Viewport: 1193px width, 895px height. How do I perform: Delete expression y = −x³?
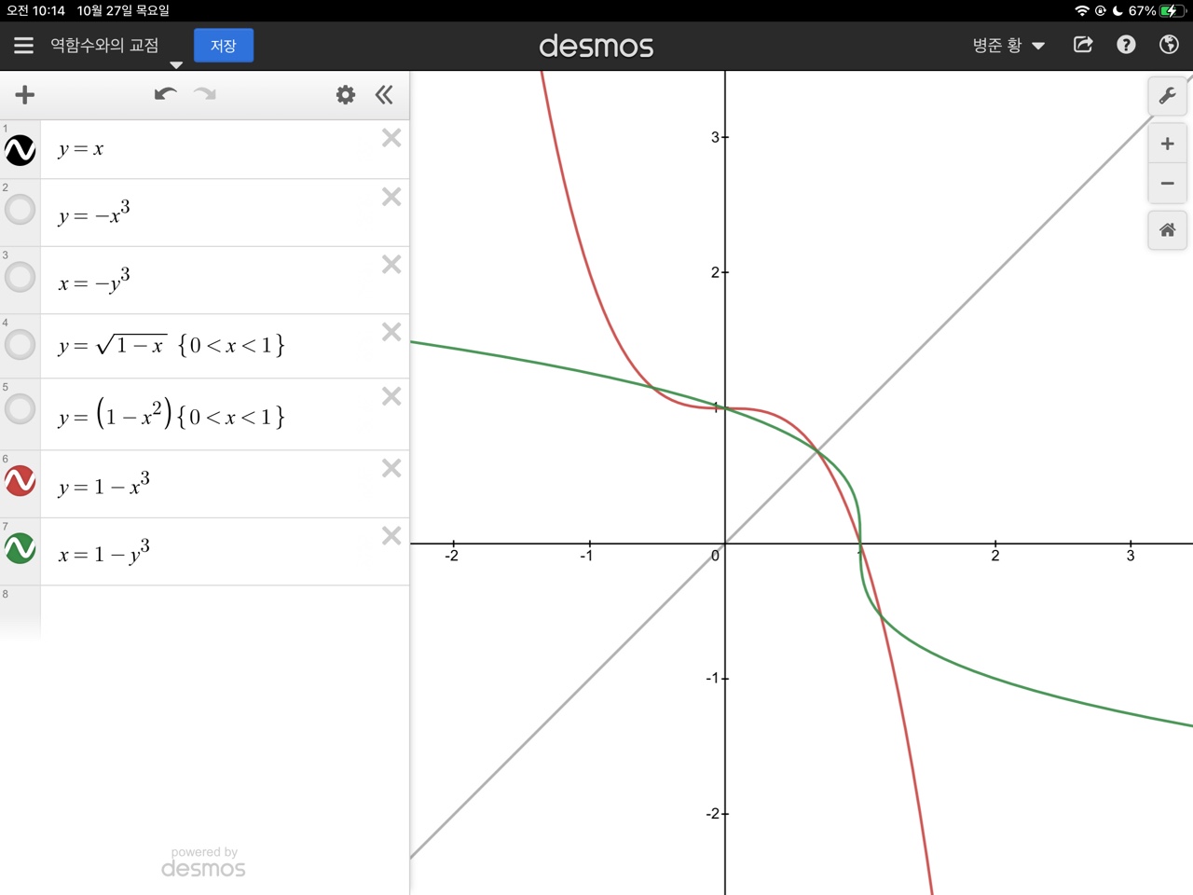(391, 197)
